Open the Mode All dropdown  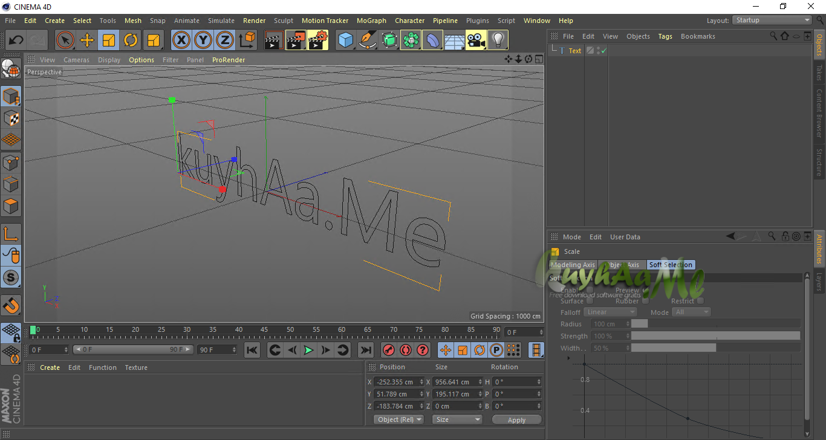click(691, 312)
